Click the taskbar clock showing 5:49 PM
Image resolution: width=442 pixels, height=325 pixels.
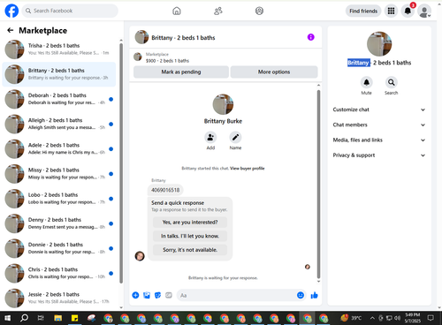tap(413, 318)
